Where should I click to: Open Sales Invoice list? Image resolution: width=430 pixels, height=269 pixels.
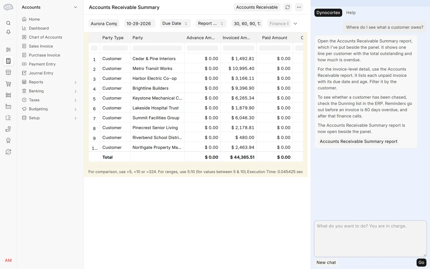point(41,46)
